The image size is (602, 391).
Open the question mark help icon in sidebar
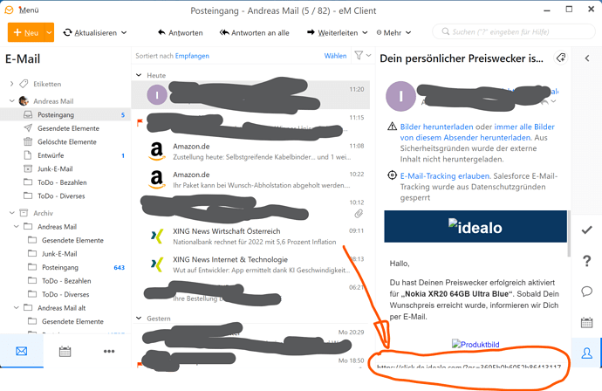pos(586,261)
